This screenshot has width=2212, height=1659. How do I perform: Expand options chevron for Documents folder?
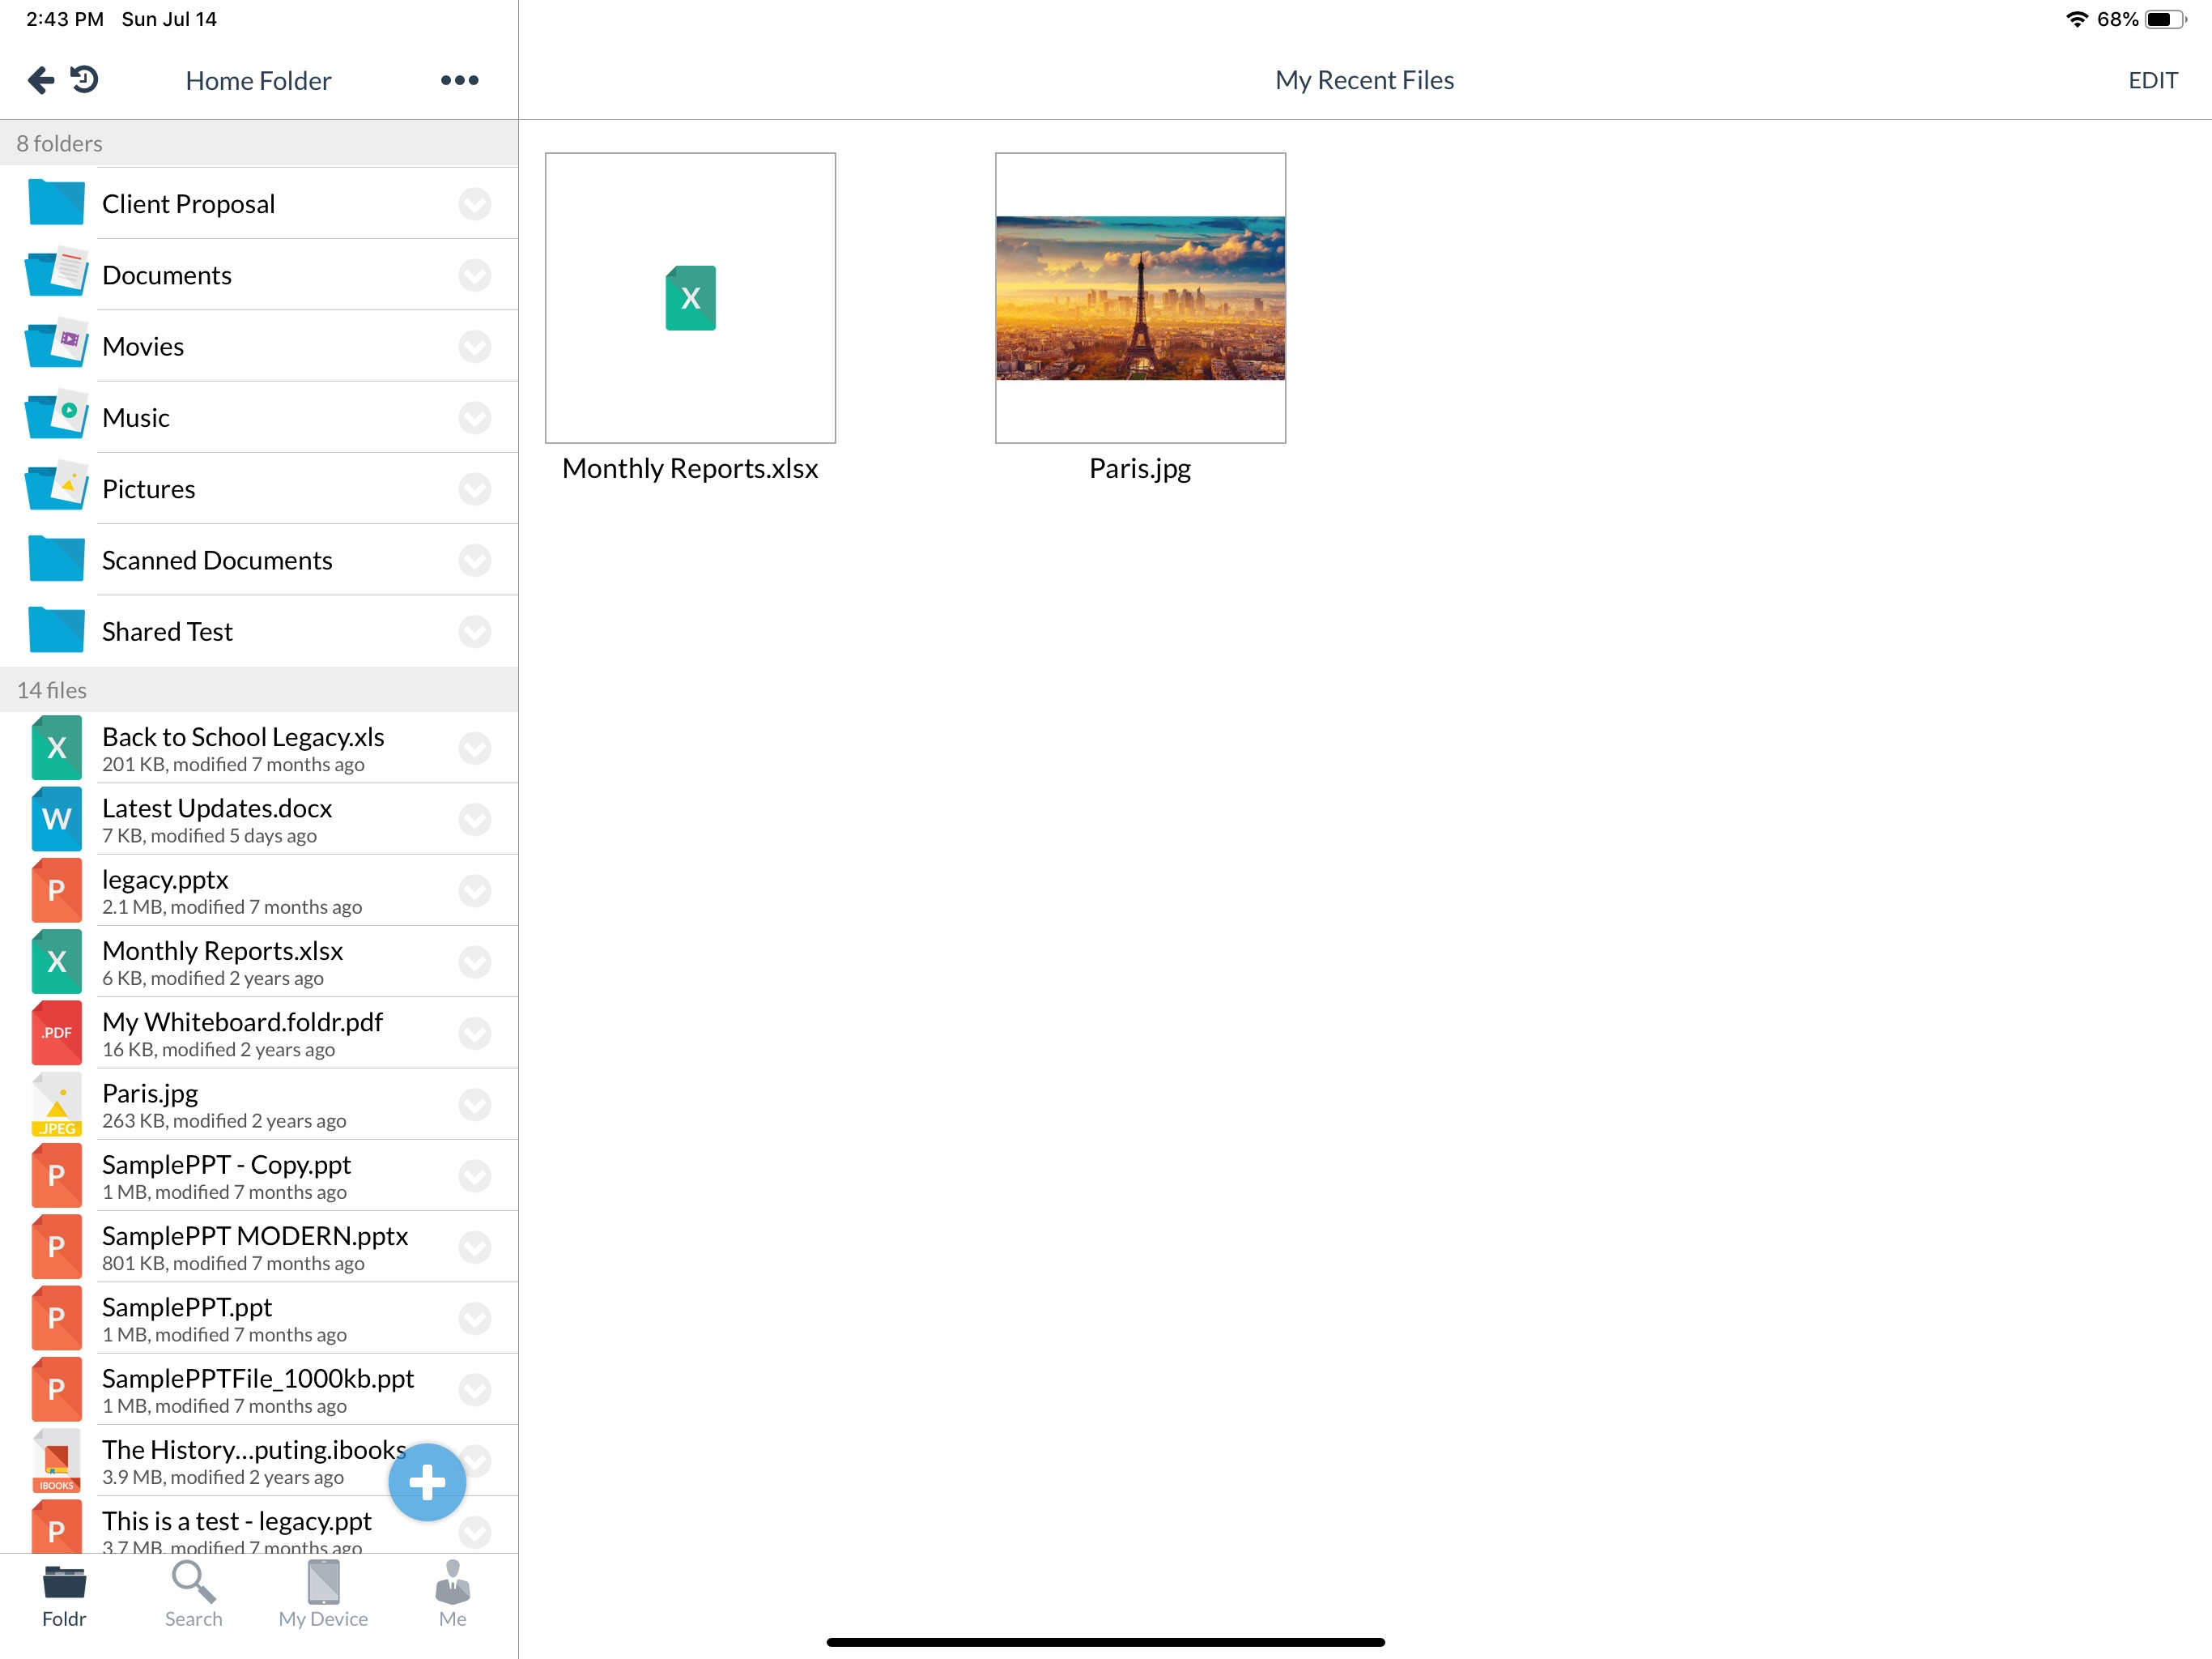tap(475, 274)
